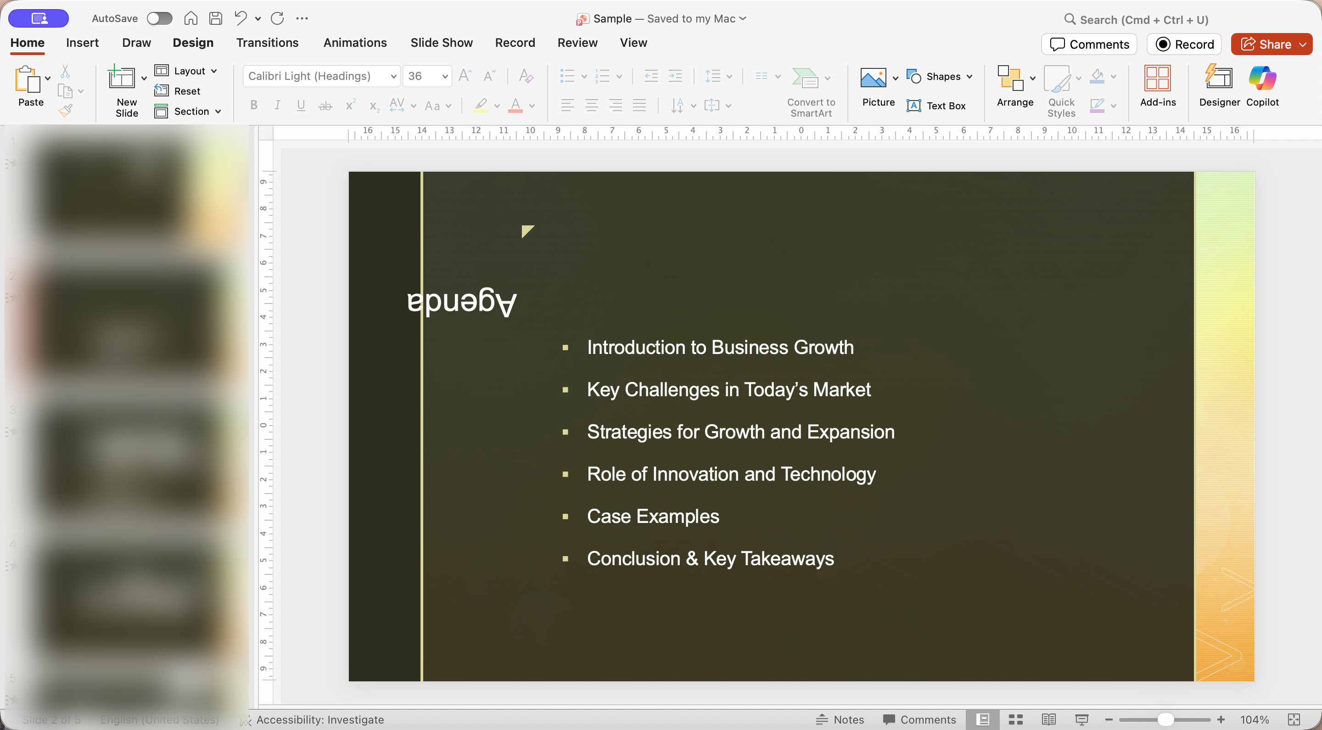The width and height of the screenshot is (1322, 730).
Task: Click the Format Painter brush icon
Action: [x=66, y=110]
